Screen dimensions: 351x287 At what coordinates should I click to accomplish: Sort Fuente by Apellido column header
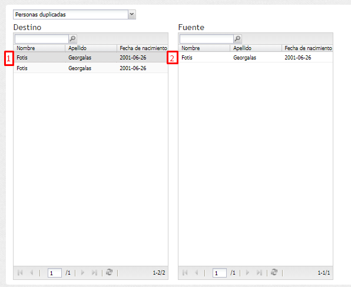tap(256, 48)
